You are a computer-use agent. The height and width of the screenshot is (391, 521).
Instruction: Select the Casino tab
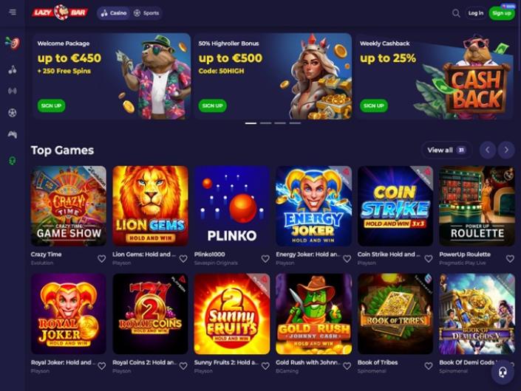pyautogui.click(x=114, y=13)
